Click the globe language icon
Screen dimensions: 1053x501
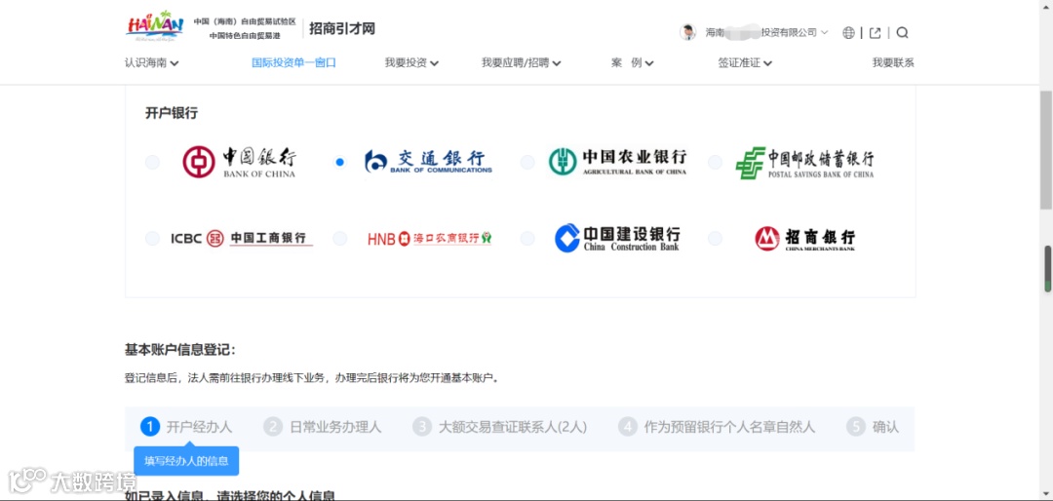849,33
